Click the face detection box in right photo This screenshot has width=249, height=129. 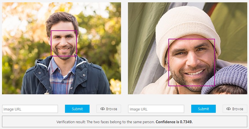192,62
